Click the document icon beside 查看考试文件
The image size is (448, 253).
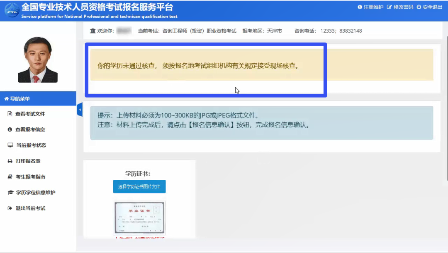coord(10,114)
